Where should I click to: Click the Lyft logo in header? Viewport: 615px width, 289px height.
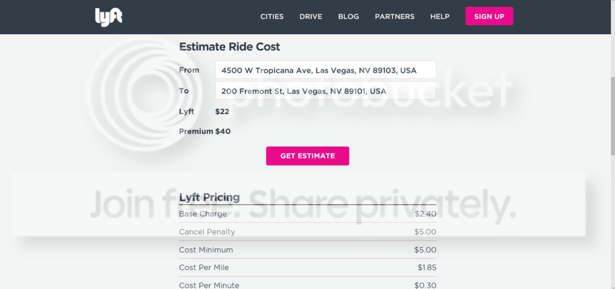109,17
